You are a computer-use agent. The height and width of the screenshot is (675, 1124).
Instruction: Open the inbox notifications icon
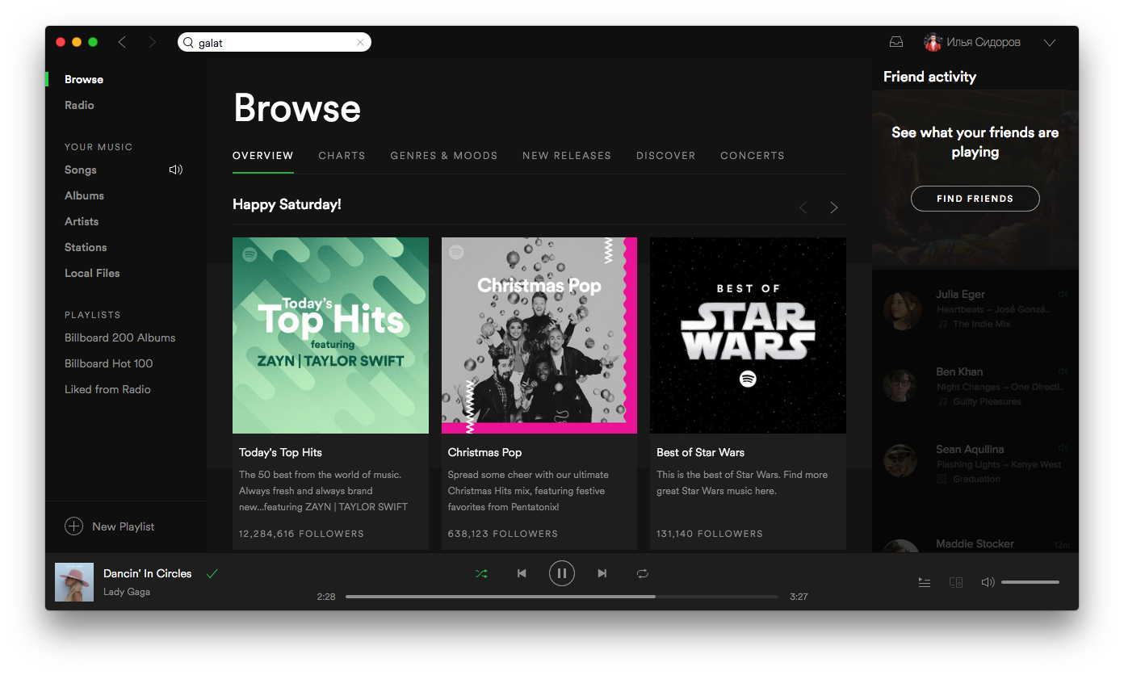pos(895,42)
